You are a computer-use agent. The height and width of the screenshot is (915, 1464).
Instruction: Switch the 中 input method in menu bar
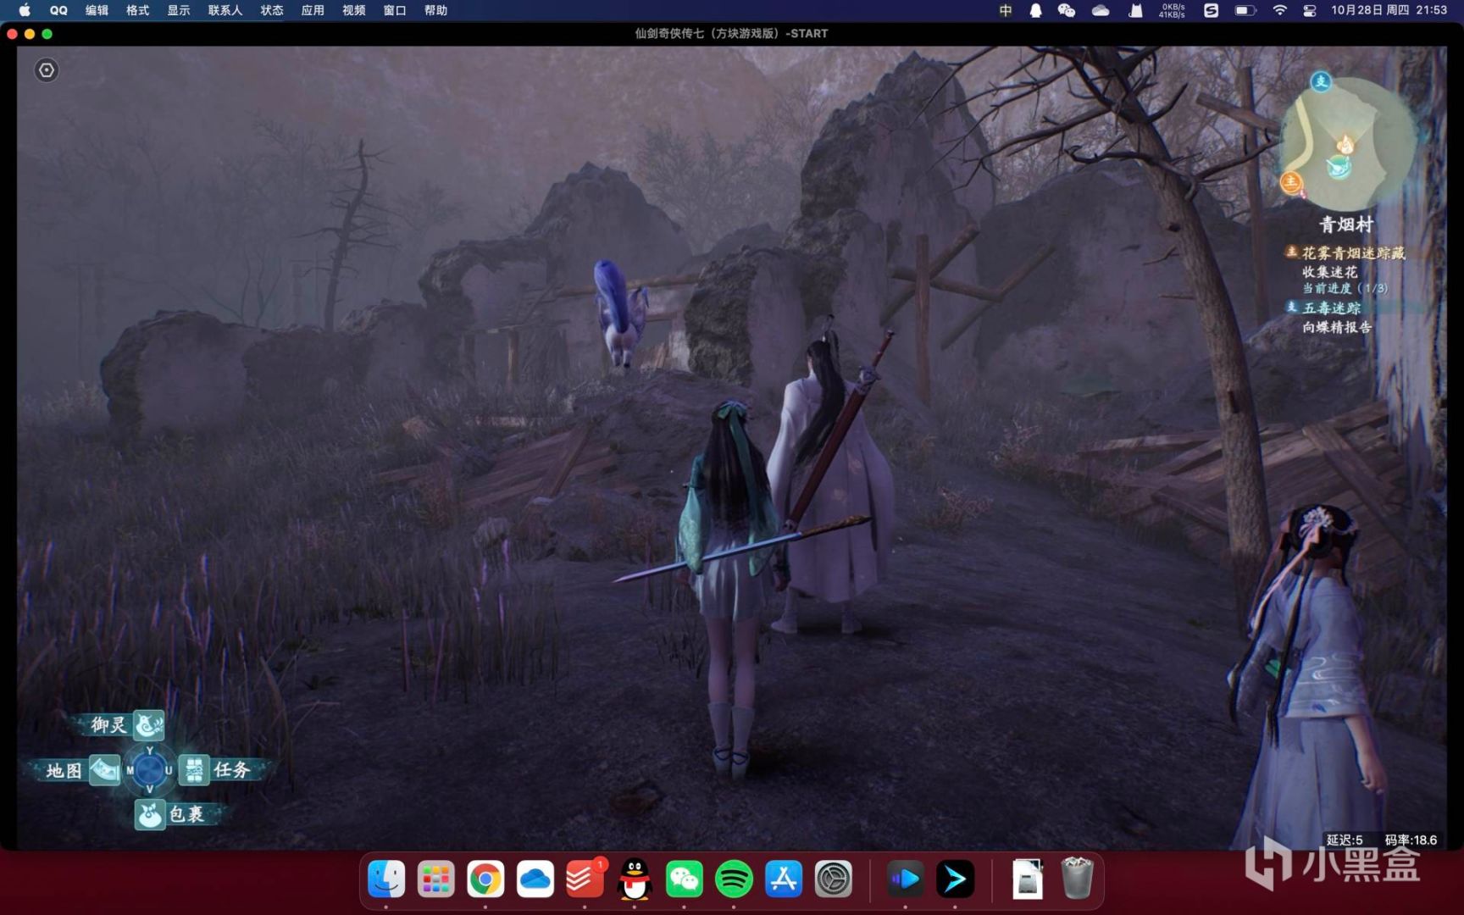tap(1006, 10)
